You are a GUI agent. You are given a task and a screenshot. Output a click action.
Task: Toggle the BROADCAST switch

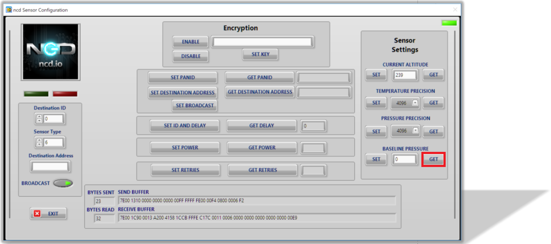(x=63, y=183)
